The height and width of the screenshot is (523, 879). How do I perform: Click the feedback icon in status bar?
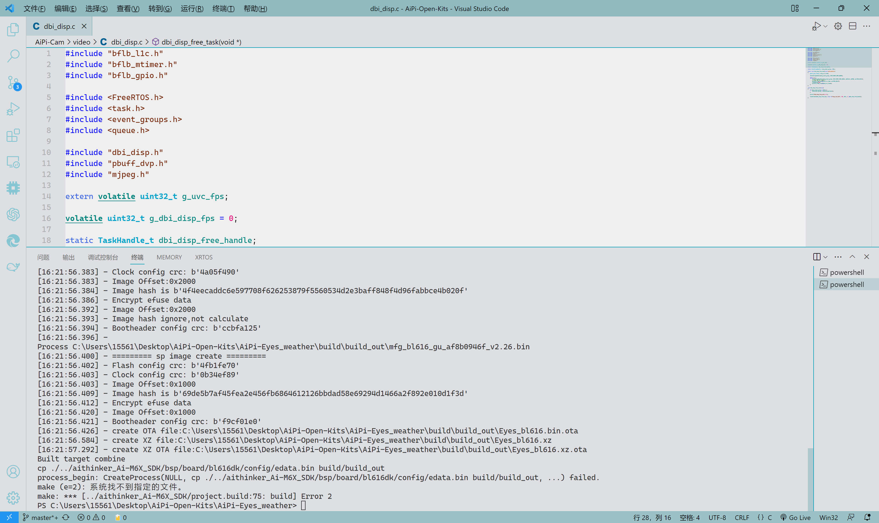point(851,517)
